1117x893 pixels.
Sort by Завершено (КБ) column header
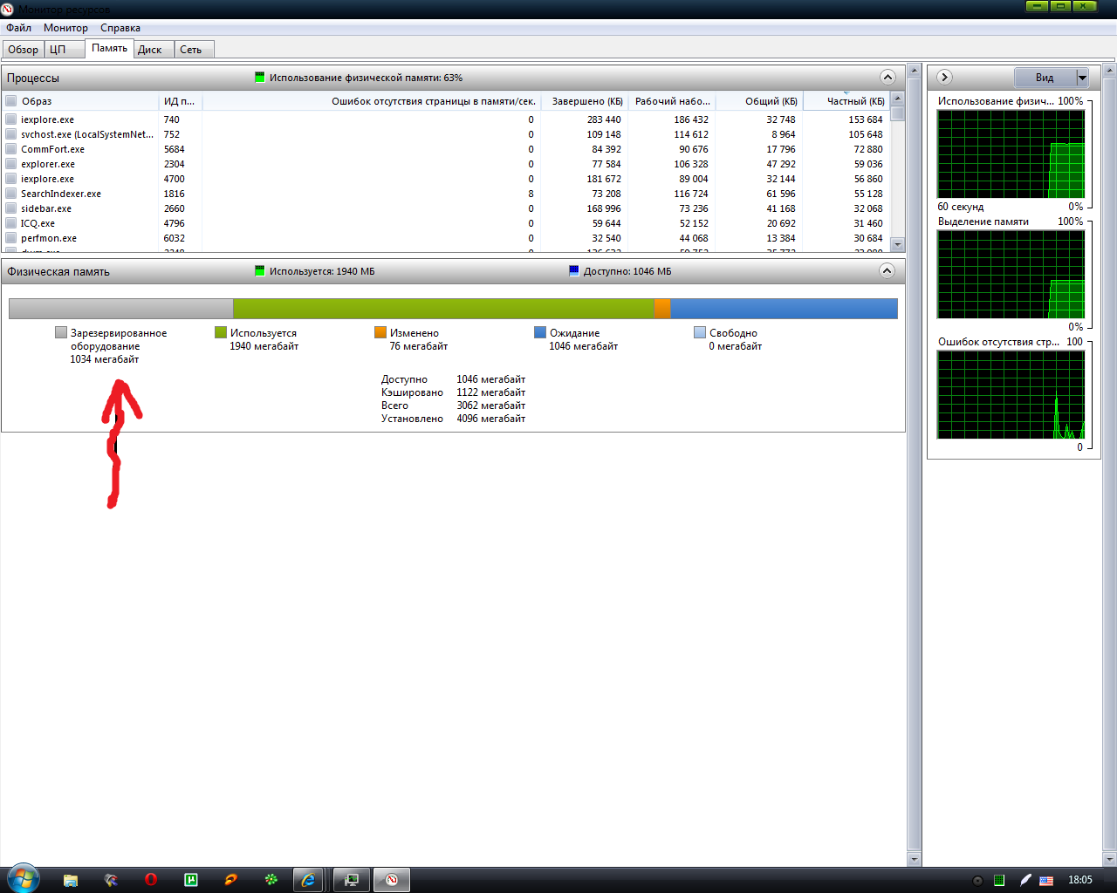[585, 101]
